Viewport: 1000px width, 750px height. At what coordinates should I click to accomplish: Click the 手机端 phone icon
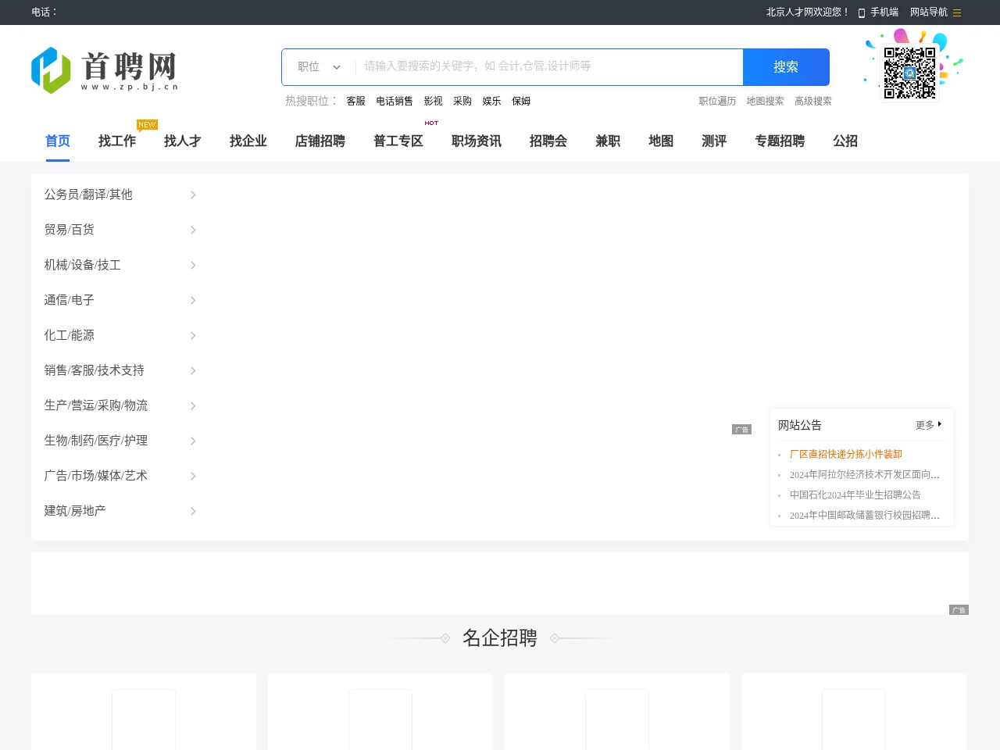(x=862, y=12)
